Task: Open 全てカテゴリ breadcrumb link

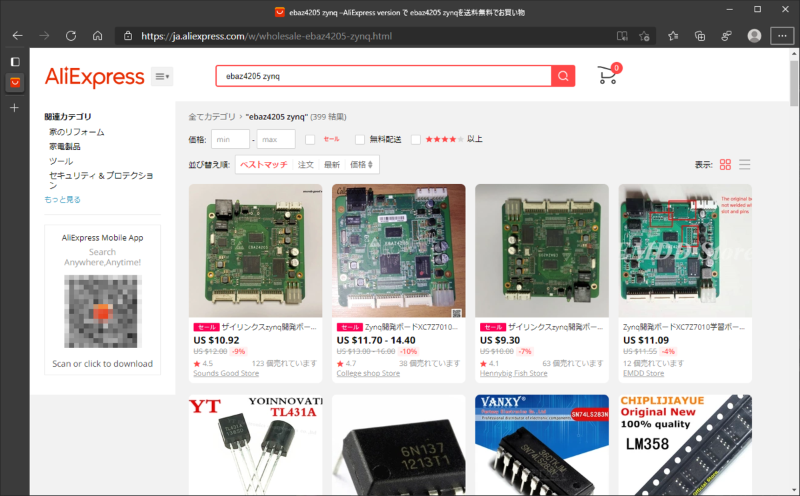Action: tap(212, 117)
